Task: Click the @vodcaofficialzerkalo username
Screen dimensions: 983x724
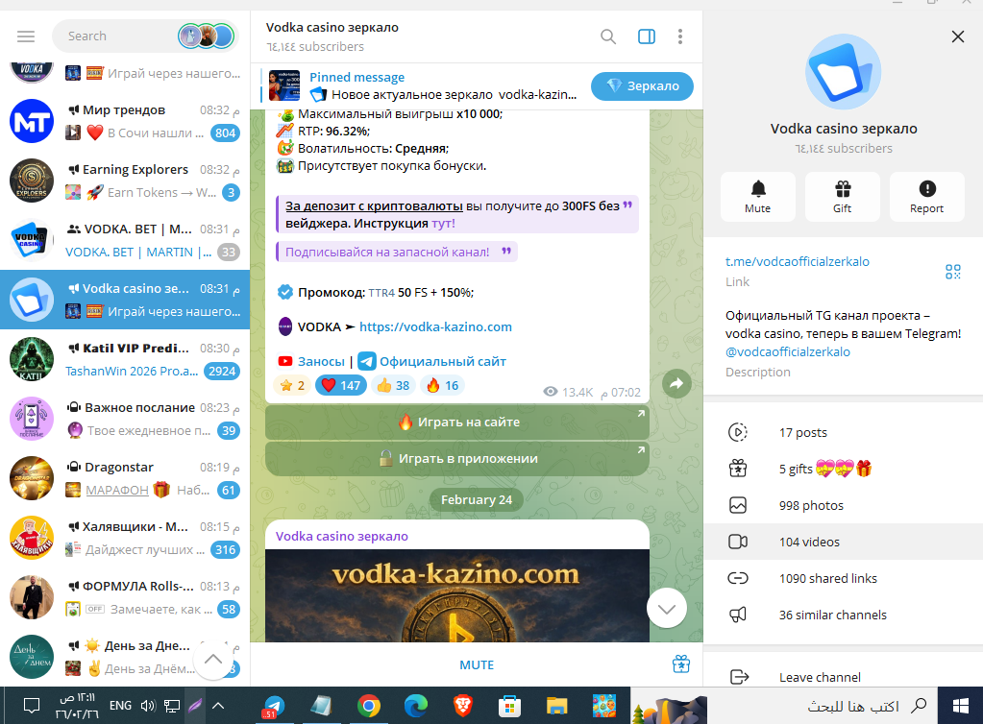Action: point(787,352)
